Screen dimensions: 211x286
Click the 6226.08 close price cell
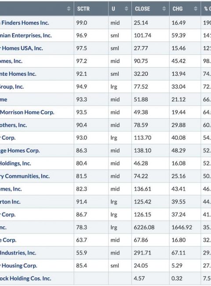[144, 227]
